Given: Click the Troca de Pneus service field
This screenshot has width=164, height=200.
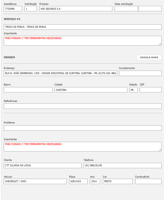Looking at the screenshot, I should point(82,27).
